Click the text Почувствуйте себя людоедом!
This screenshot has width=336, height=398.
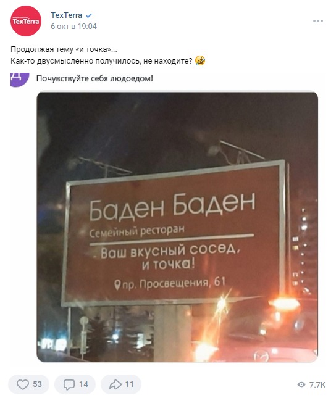94,78
